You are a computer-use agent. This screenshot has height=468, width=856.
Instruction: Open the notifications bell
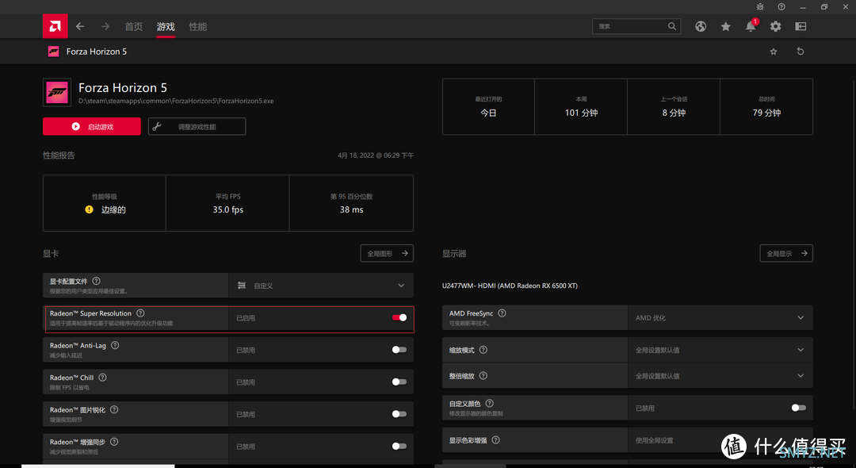751,26
